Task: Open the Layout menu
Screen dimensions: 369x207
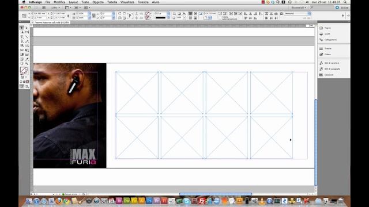Action: coord(73,2)
